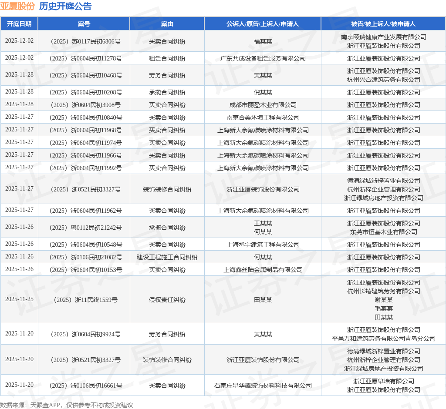Screen dimensions: 446x409
Task: Click defendant 浙江亚厦幕墙有限公司
Action: point(383,382)
